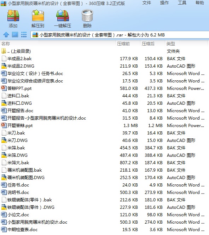Select file name 碾米机装配图.bak
This screenshot has height=235, width=209.
pos(25,170)
